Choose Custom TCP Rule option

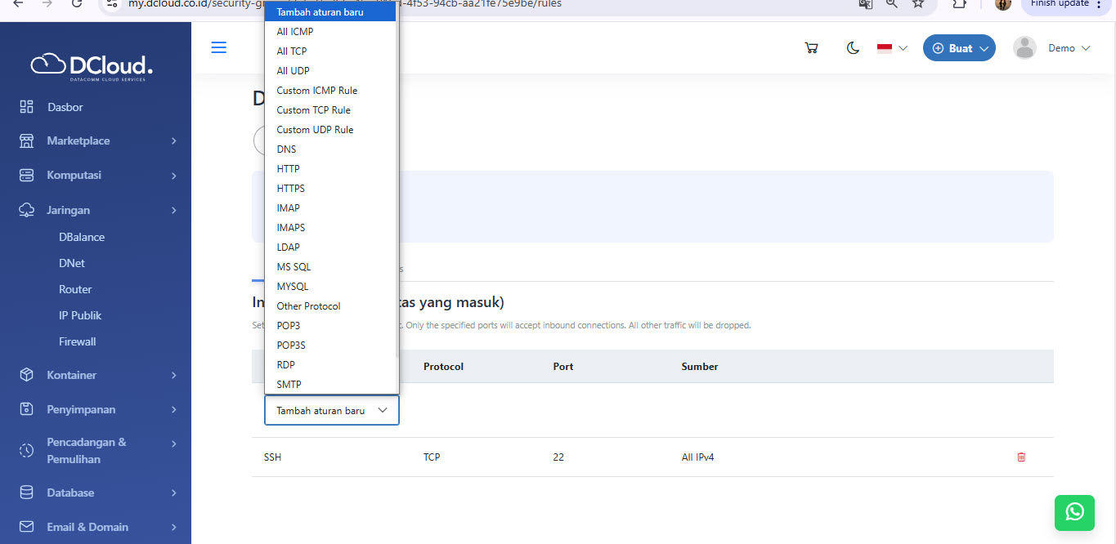pos(313,110)
